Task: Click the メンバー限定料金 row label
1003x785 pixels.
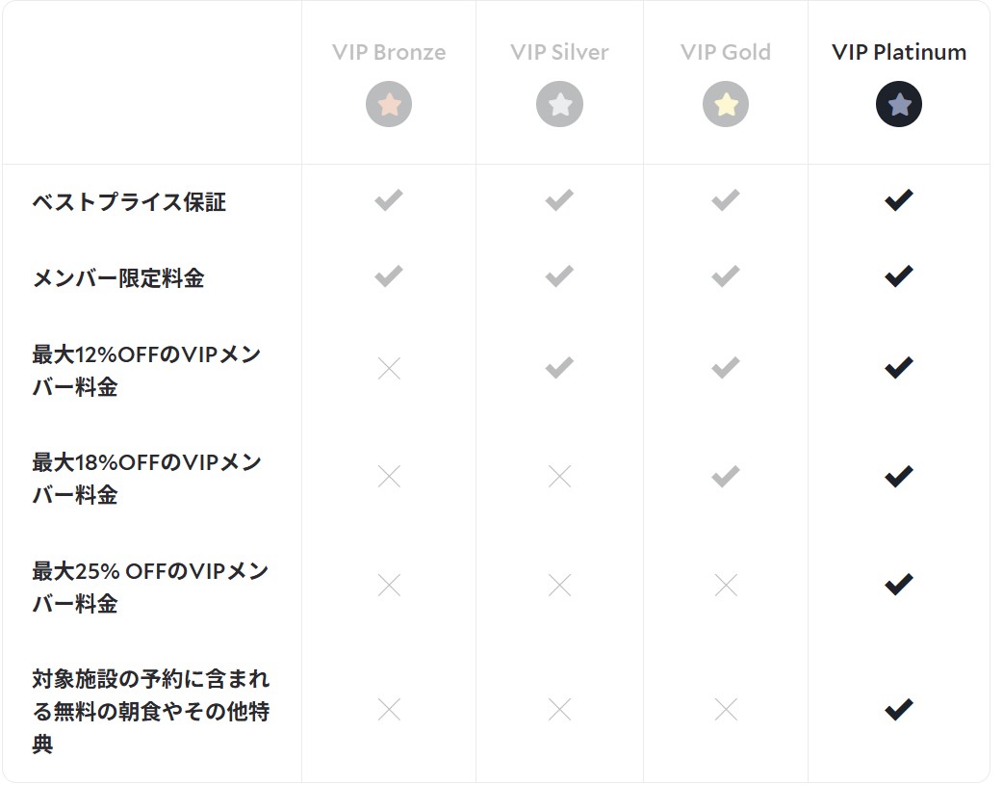Action: 118,278
